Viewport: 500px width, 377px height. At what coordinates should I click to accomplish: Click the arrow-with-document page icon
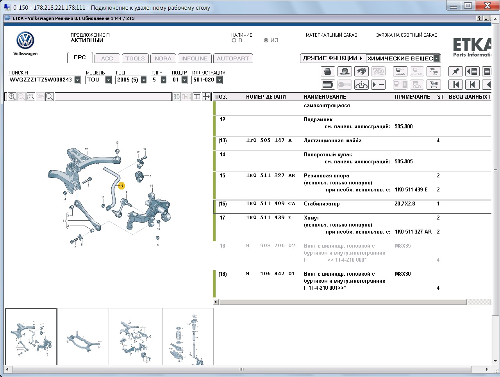pyautogui.click(x=472, y=71)
